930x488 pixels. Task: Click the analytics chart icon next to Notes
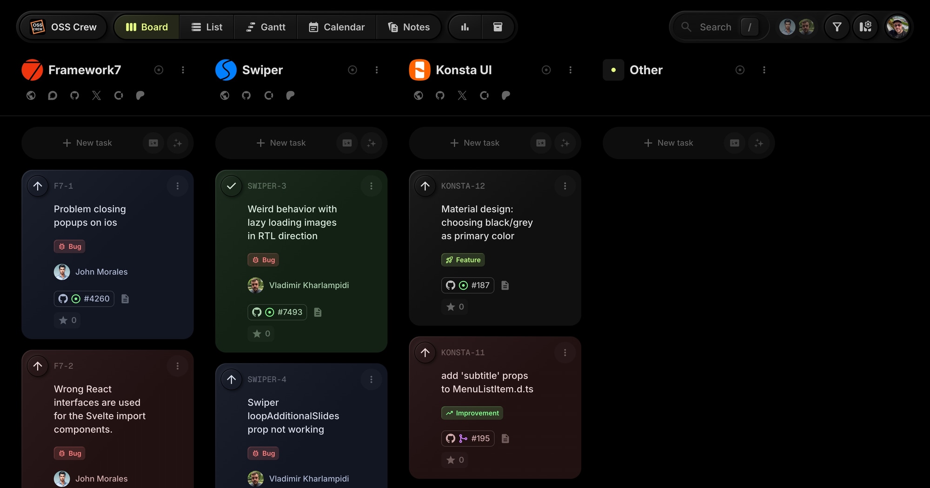[464, 26]
